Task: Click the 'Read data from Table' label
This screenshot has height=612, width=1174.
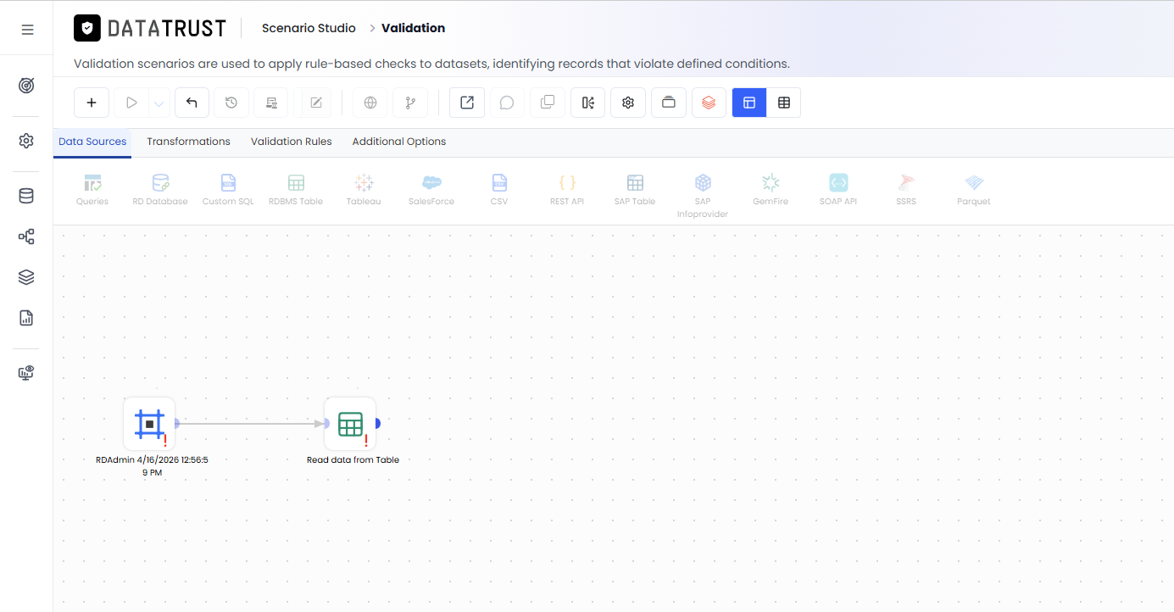Action: pyautogui.click(x=353, y=460)
